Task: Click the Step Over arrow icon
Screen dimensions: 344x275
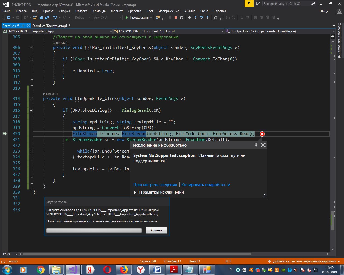Action: click(x=202, y=17)
